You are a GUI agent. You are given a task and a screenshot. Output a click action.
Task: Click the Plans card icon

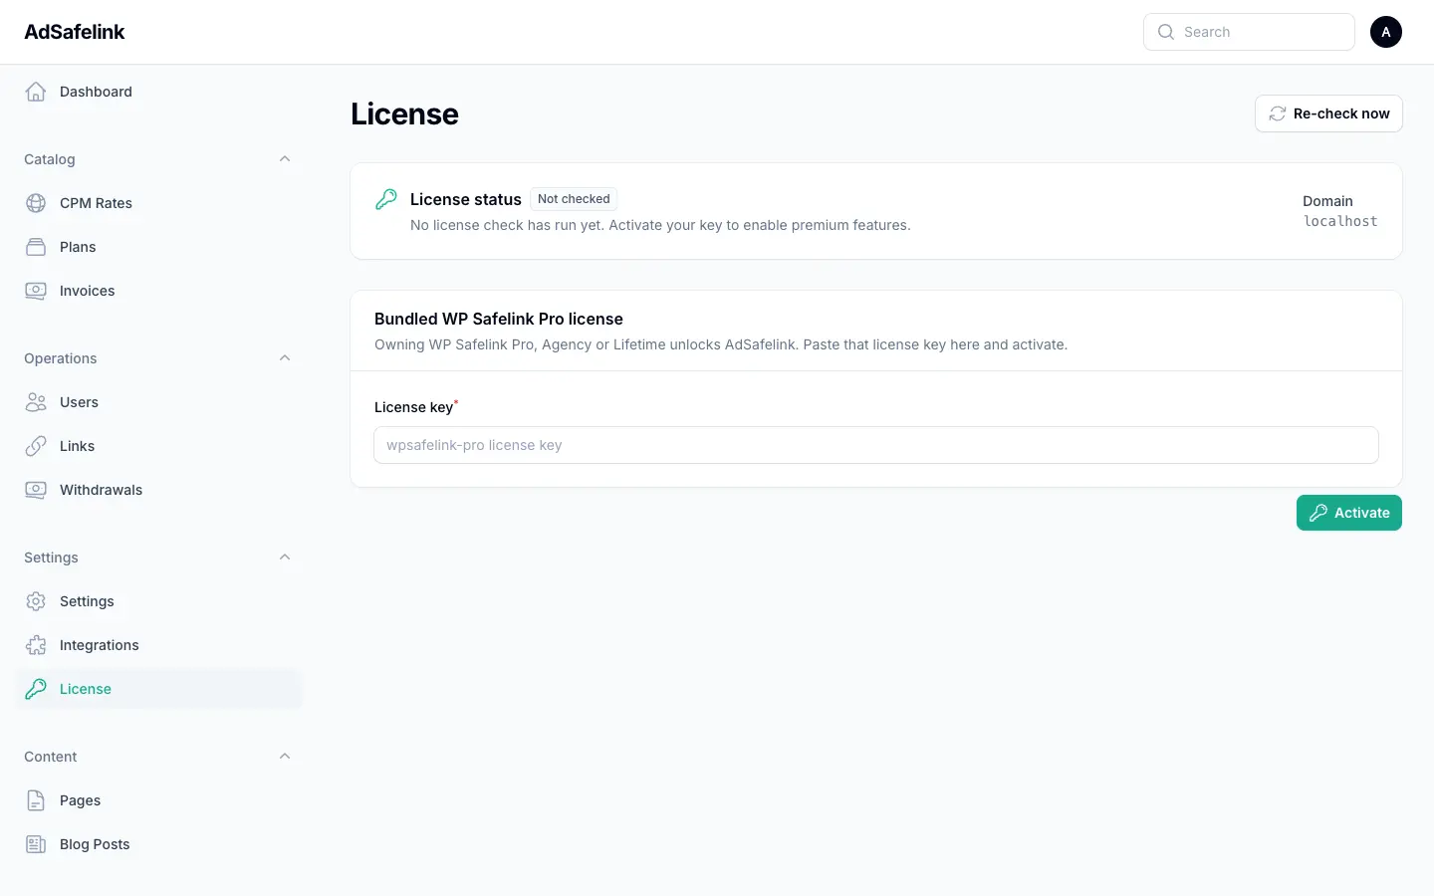pos(36,247)
